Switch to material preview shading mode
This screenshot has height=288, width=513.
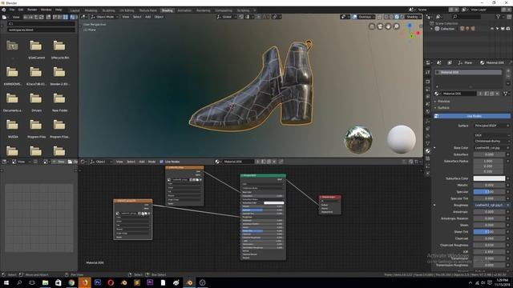pyautogui.click(x=397, y=17)
